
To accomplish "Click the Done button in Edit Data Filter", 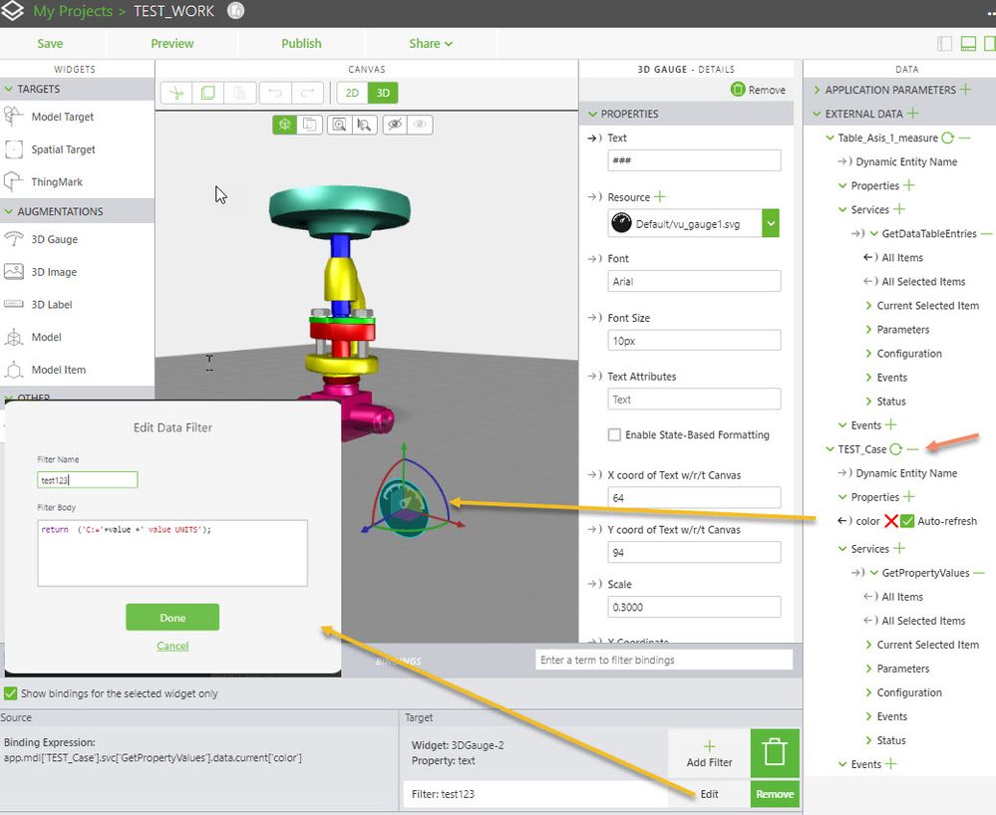I will tap(172, 618).
